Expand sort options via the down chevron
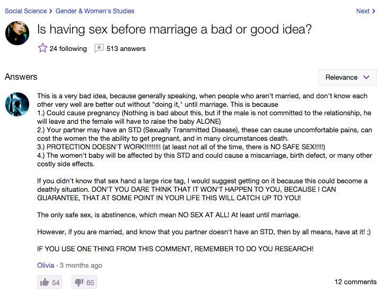 (366, 78)
